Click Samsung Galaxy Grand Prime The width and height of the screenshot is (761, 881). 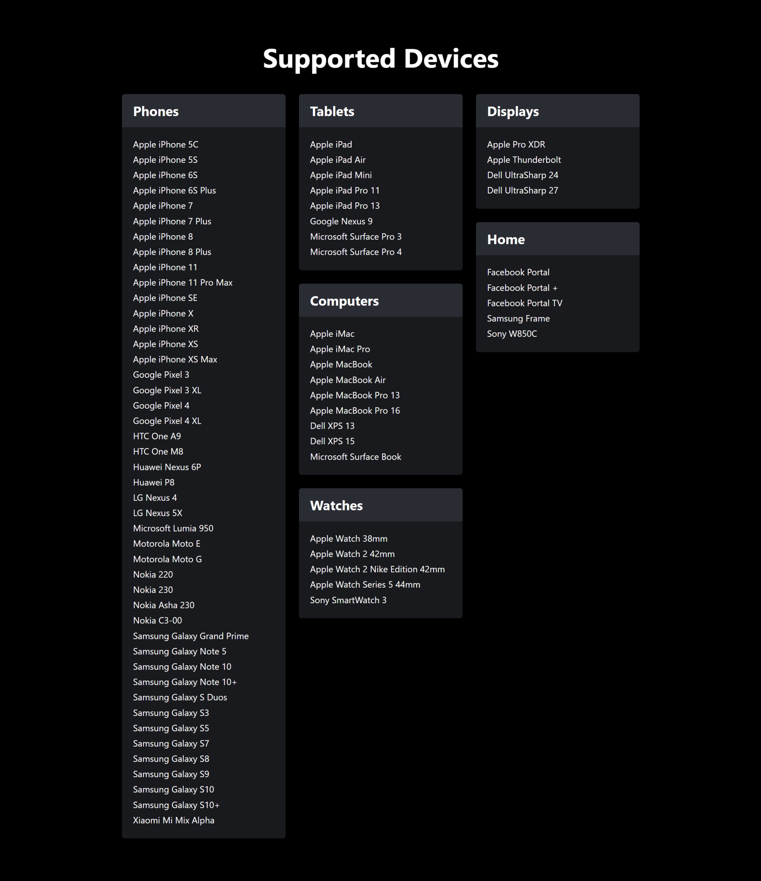pyautogui.click(x=191, y=636)
